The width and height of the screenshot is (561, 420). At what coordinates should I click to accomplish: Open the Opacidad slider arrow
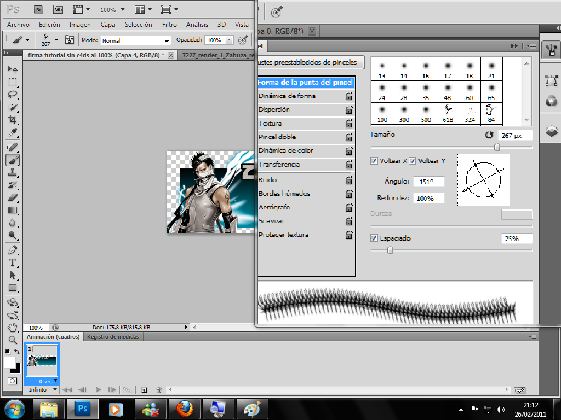pos(229,40)
